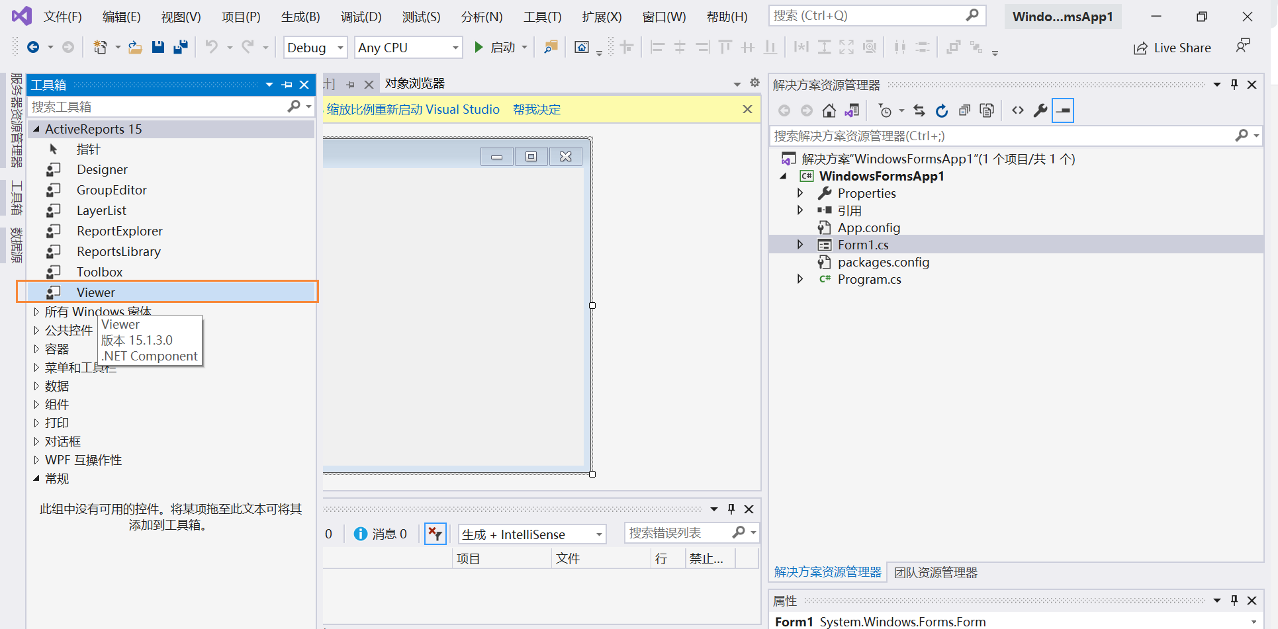Select App.config in Solution Explorer
The width and height of the screenshot is (1278, 629).
pos(868,228)
